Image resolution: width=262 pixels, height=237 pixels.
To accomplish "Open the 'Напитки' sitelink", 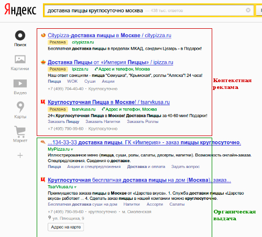I will (132, 205).
